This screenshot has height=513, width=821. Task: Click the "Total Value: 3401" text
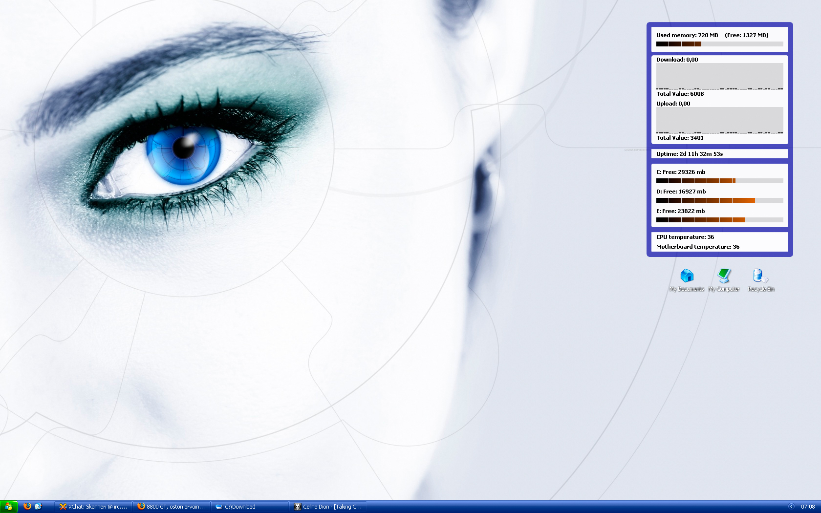pyautogui.click(x=680, y=138)
